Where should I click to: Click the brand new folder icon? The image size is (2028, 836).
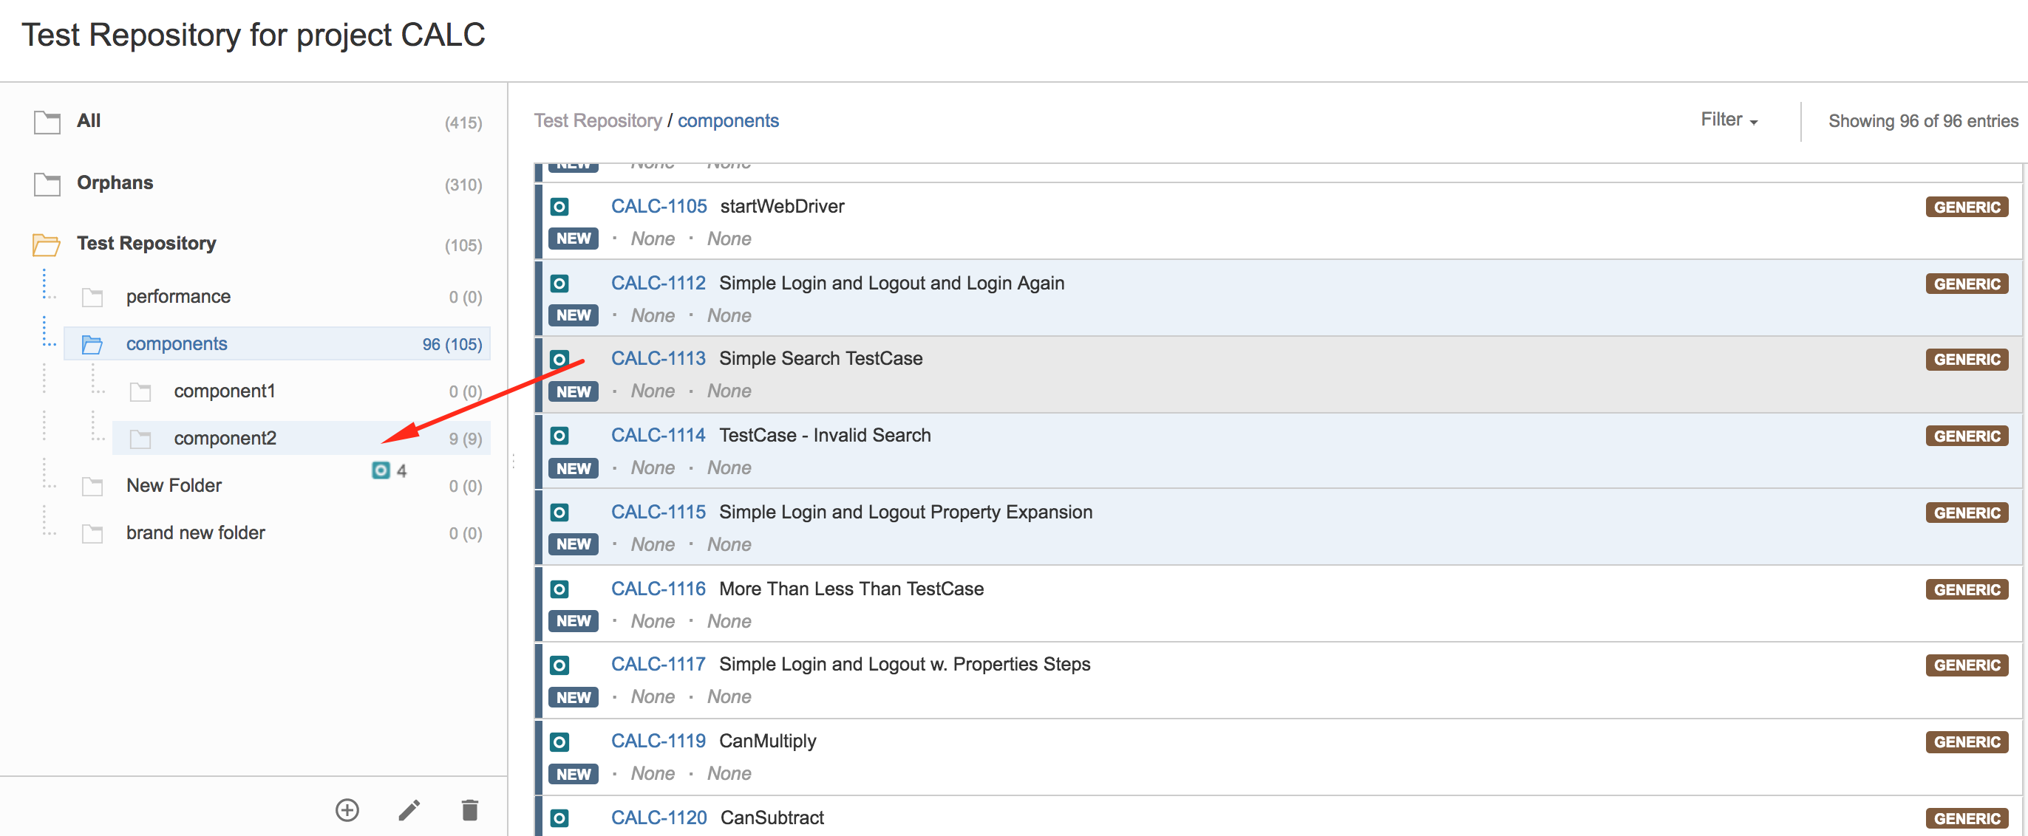click(x=93, y=533)
